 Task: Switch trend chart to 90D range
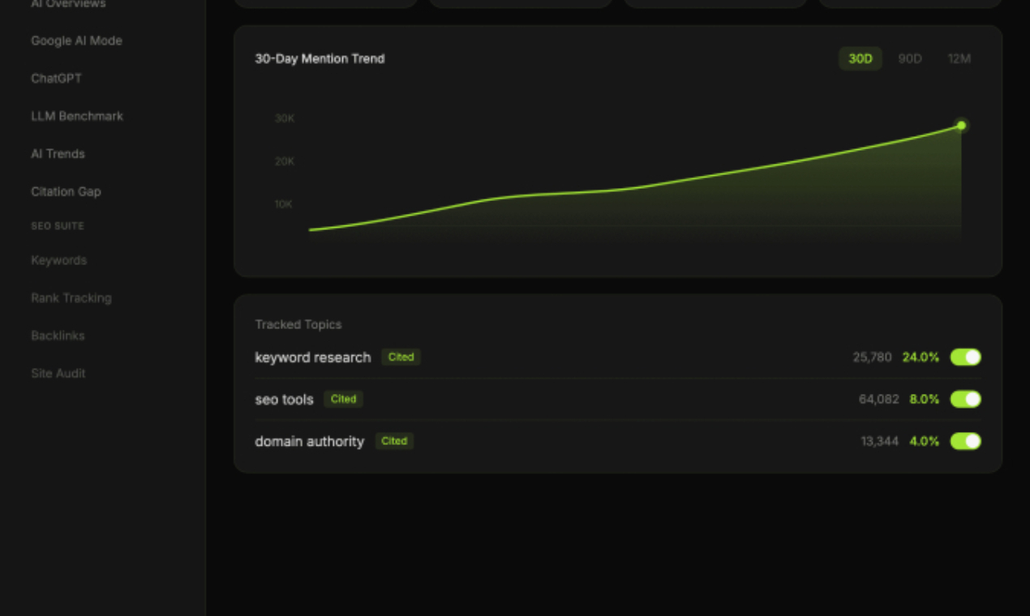(x=910, y=58)
